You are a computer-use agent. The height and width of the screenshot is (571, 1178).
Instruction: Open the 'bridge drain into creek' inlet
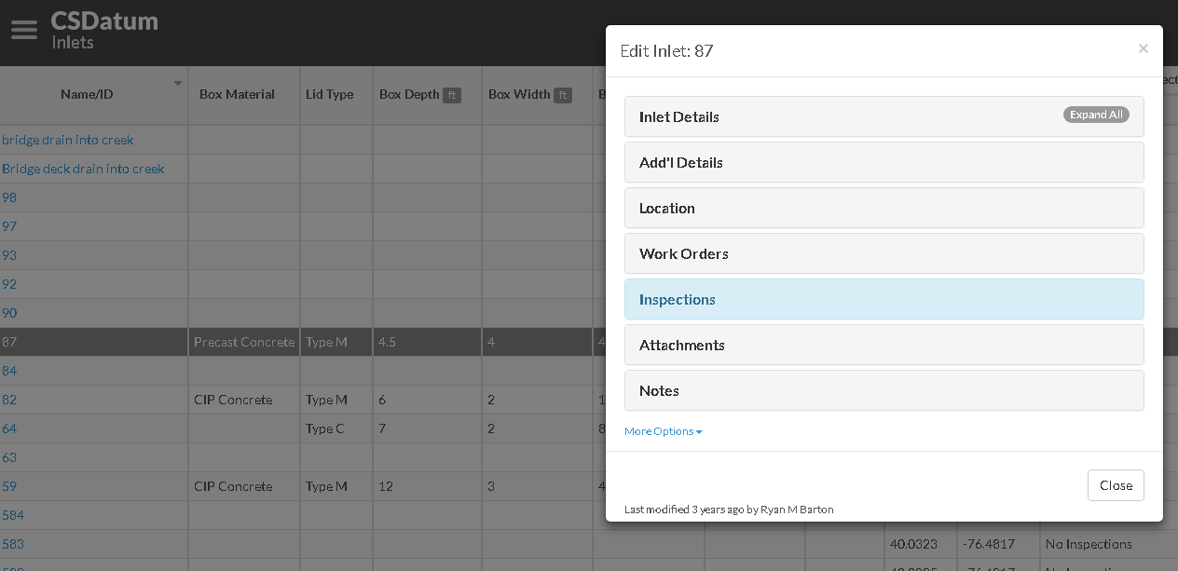pos(68,140)
